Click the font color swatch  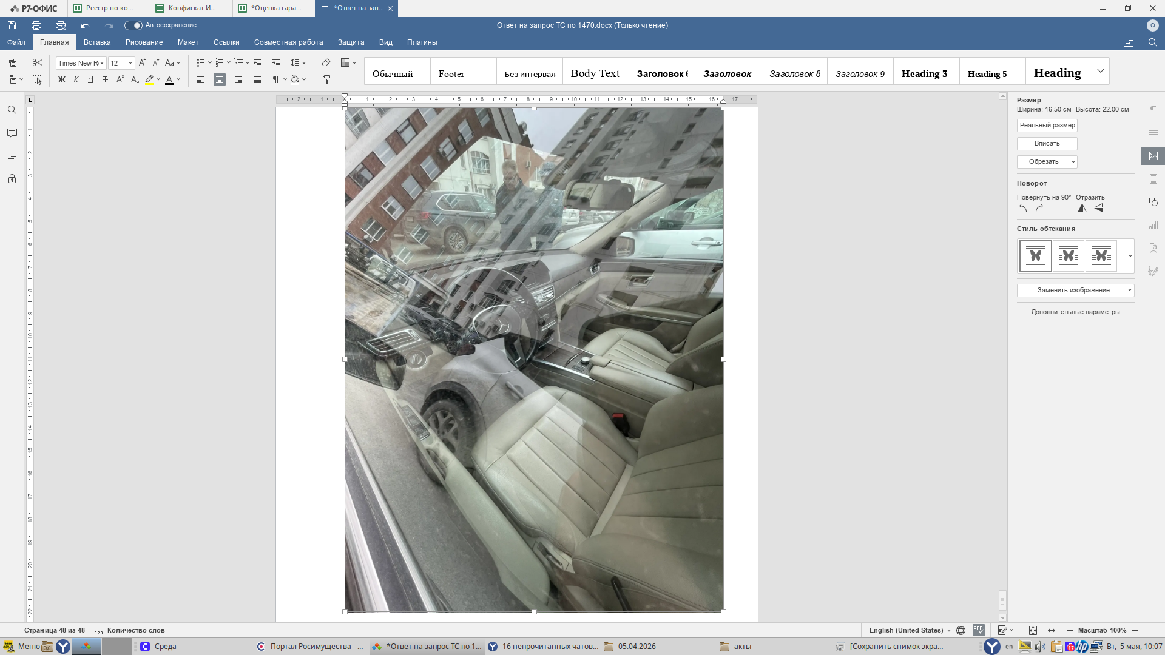tap(169, 80)
